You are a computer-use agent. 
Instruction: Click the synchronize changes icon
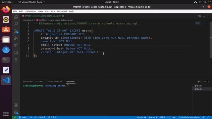(31, 117)
